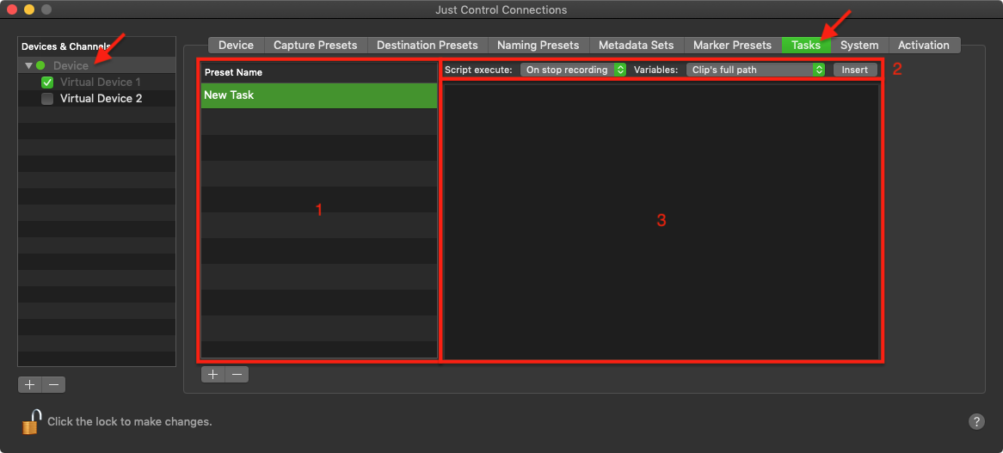Go to the Marker Presets tab
1003x453 pixels.
(x=732, y=46)
